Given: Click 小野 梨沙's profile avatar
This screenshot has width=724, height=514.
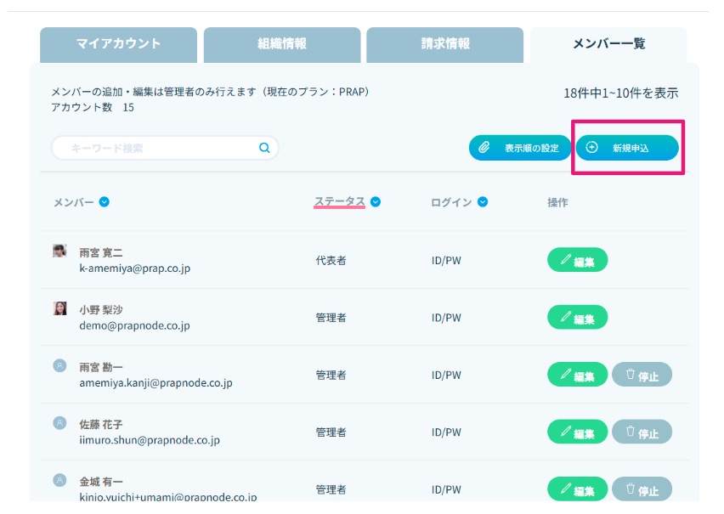Looking at the screenshot, I should tap(59, 308).
